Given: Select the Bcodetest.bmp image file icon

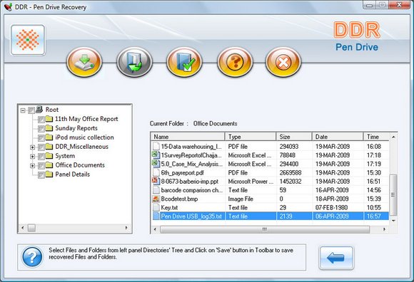Looking at the screenshot, I should tap(156, 199).
